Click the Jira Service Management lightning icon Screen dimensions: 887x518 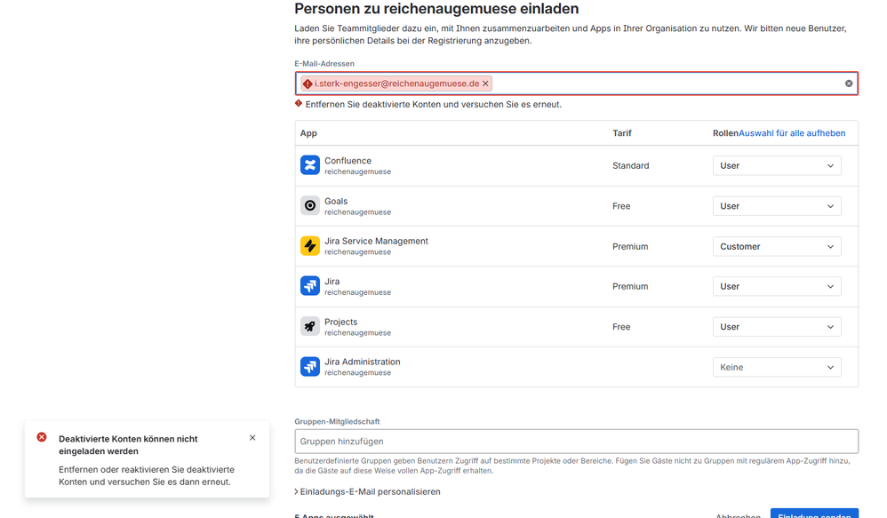pos(310,246)
